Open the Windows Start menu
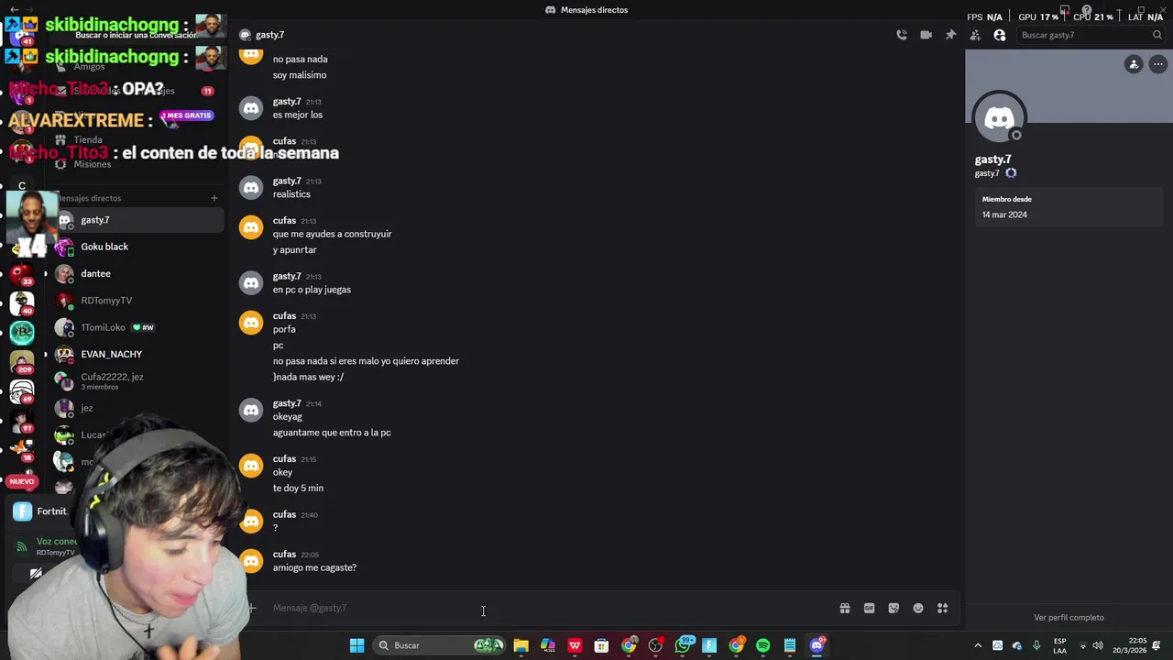 356,645
